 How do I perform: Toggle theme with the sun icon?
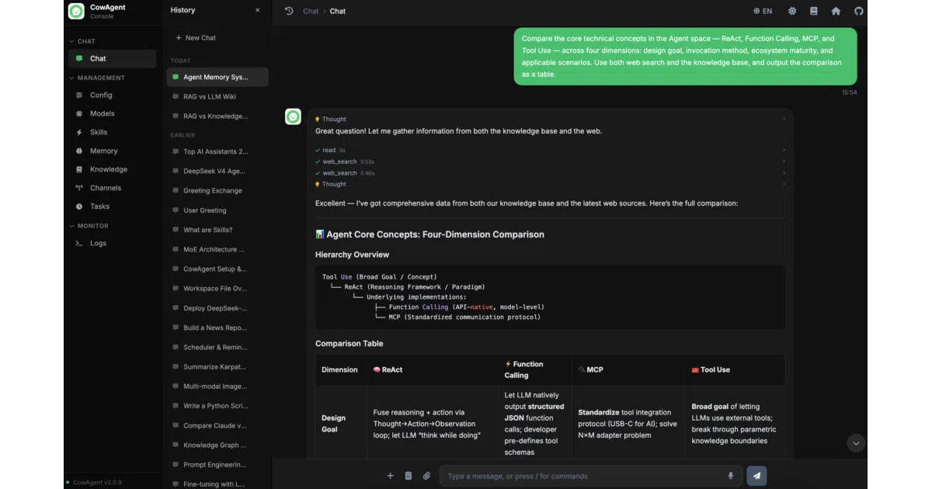click(792, 11)
